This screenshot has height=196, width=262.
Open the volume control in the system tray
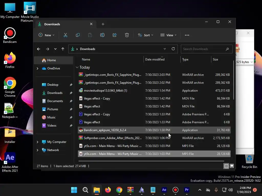point(231,190)
